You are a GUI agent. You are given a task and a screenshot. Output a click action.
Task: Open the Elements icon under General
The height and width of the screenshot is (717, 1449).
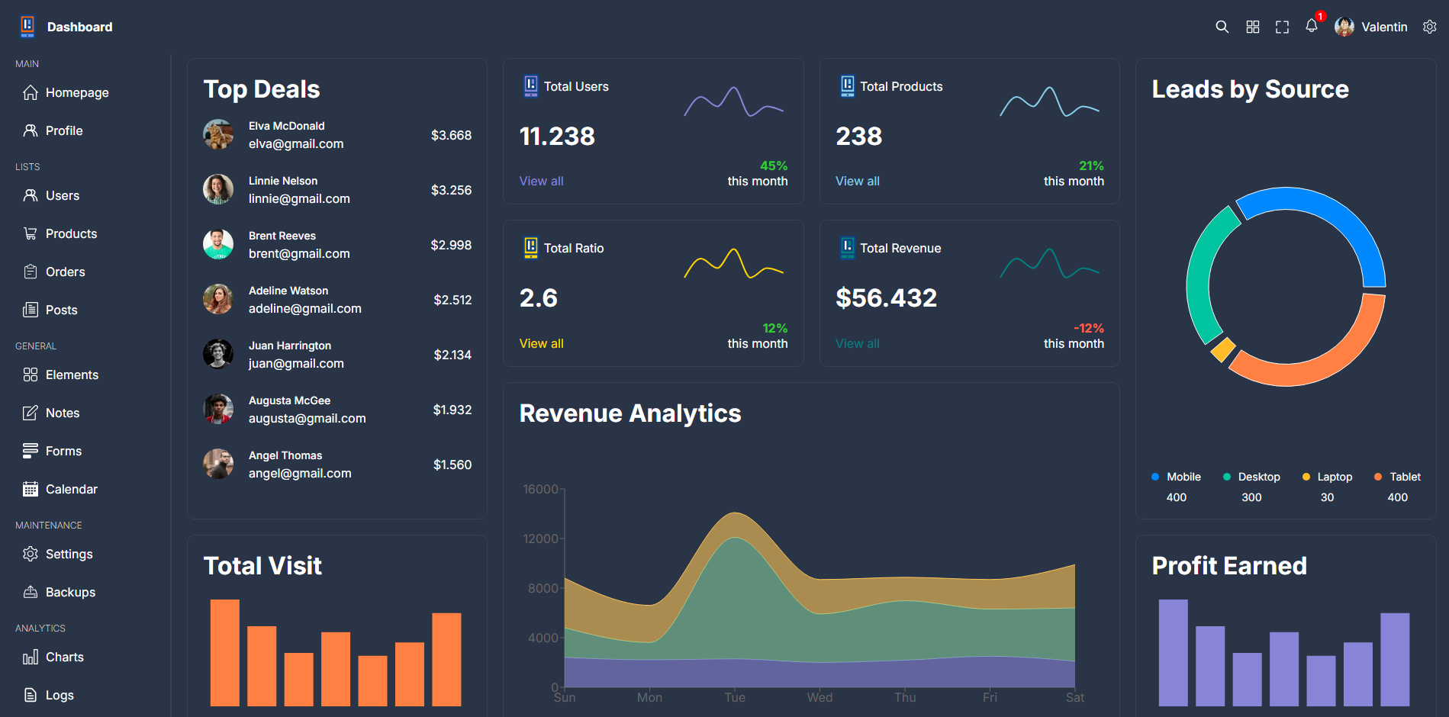click(x=31, y=375)
